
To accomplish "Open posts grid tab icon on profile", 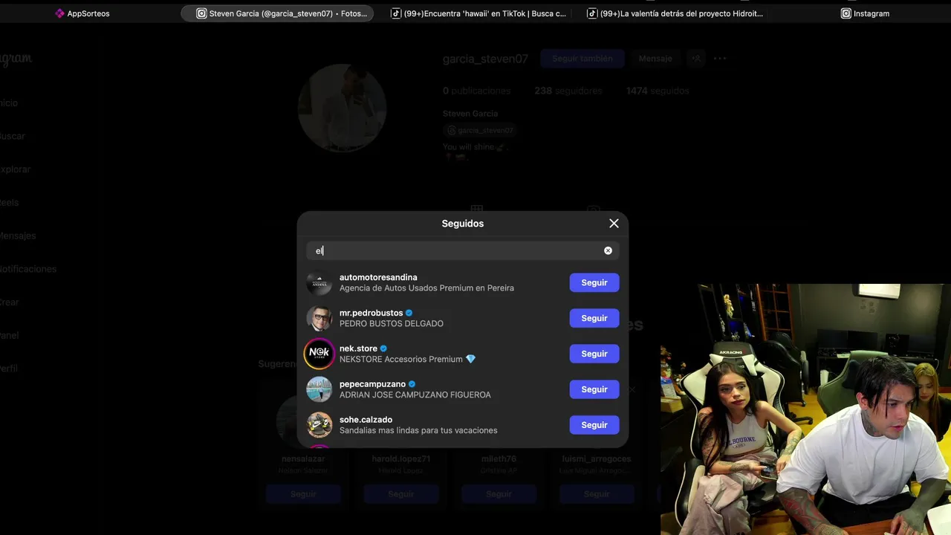I will [477, 209].
